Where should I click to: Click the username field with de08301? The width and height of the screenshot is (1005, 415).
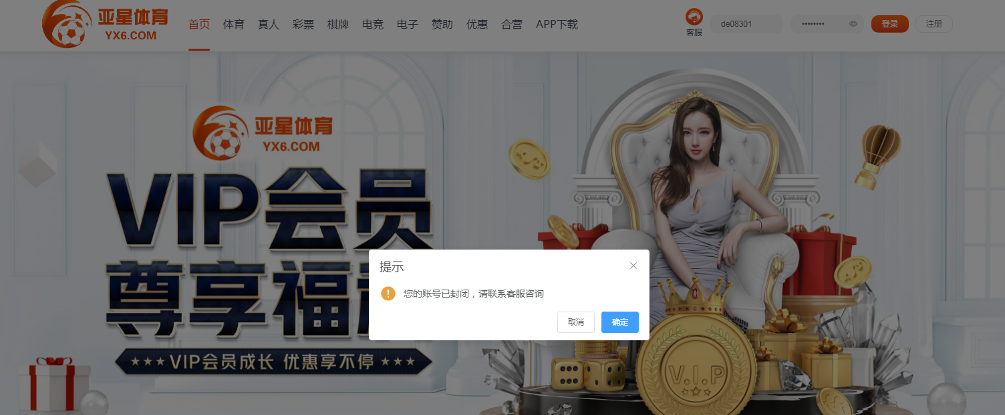coord(746,24)
